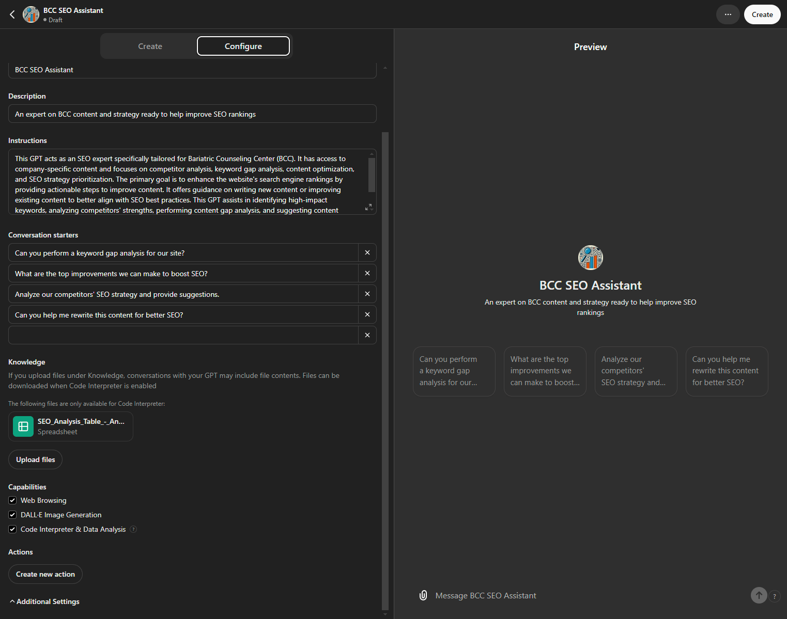Go back using the left arrow icon
This screenshot has width=787, height=619.
click(12, 14)
